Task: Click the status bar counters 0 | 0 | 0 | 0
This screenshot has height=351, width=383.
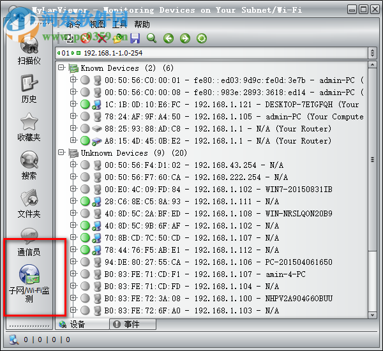Action: pos(47,340)
